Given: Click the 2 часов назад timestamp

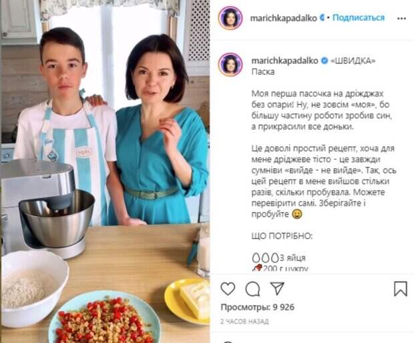Looking at the screenshot, I should tap(244, 322).
